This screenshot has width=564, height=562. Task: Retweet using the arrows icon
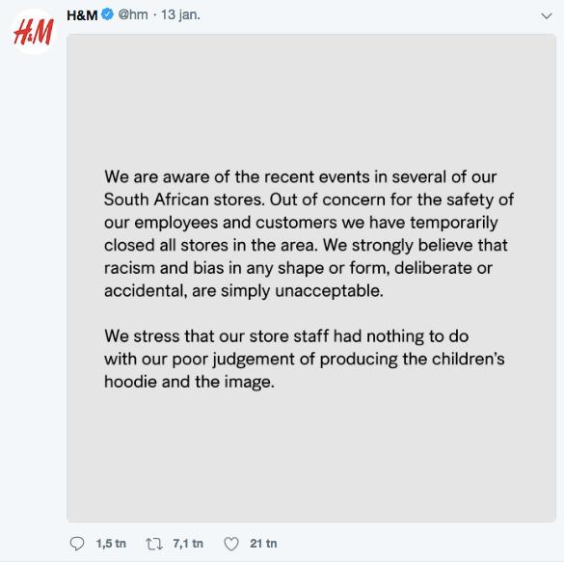pyautogui.click(x=154, y=544)
